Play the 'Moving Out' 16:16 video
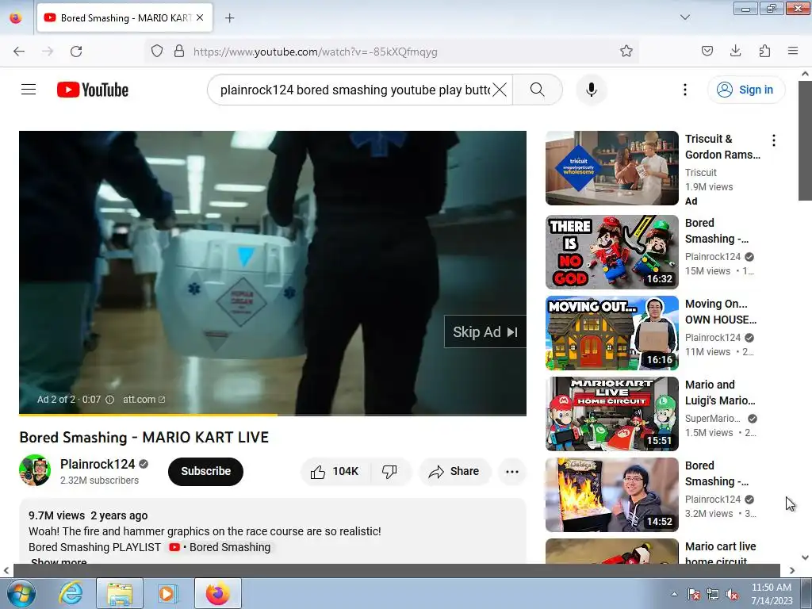The width and height of the screenshot is (812, 609). (611, 333)
